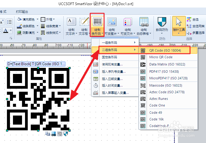206x143 pixels.
Task: Click the Fill Color (填充颜色) bucket icon
Action: [x=19, y=19]
